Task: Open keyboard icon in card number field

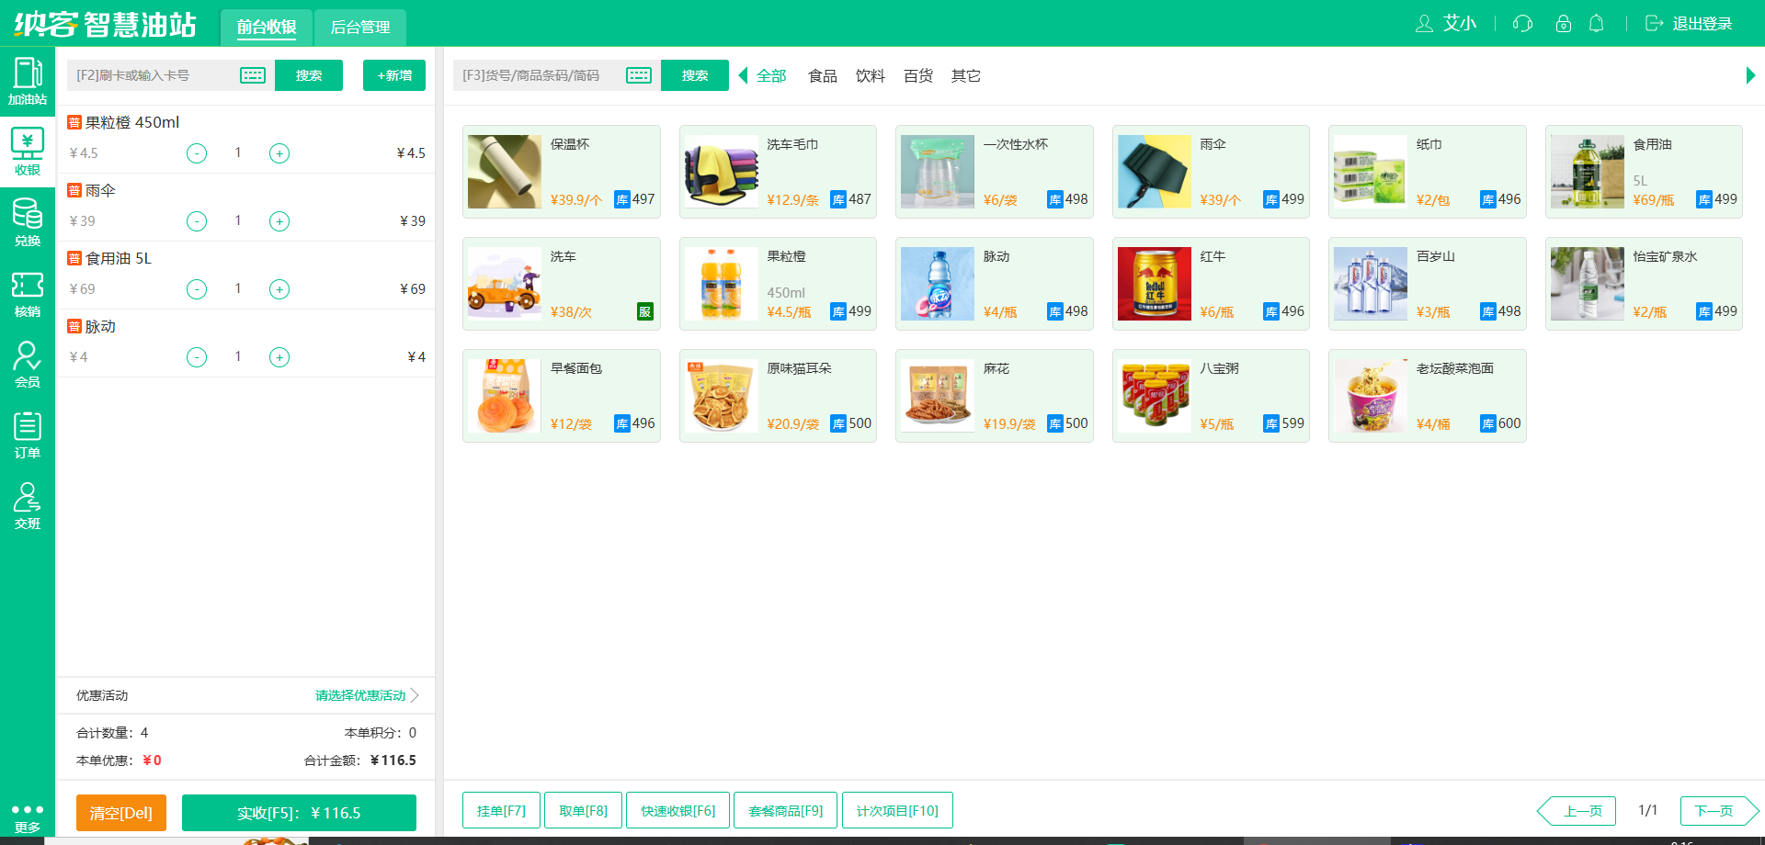Action: [x=253, y=75]
